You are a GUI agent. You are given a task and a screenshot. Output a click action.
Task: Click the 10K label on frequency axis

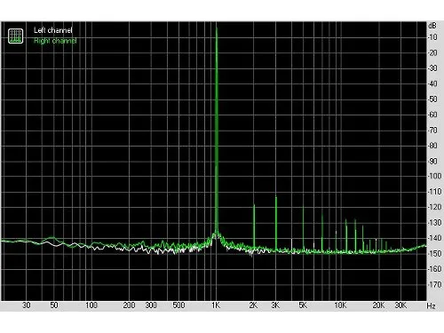340,305
